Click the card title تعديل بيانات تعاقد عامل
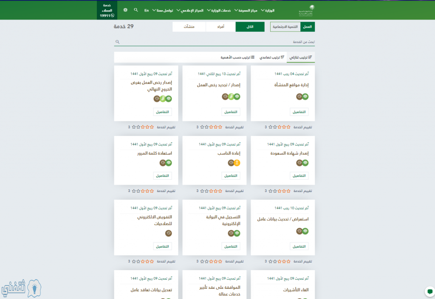 [x=151, y=290]
